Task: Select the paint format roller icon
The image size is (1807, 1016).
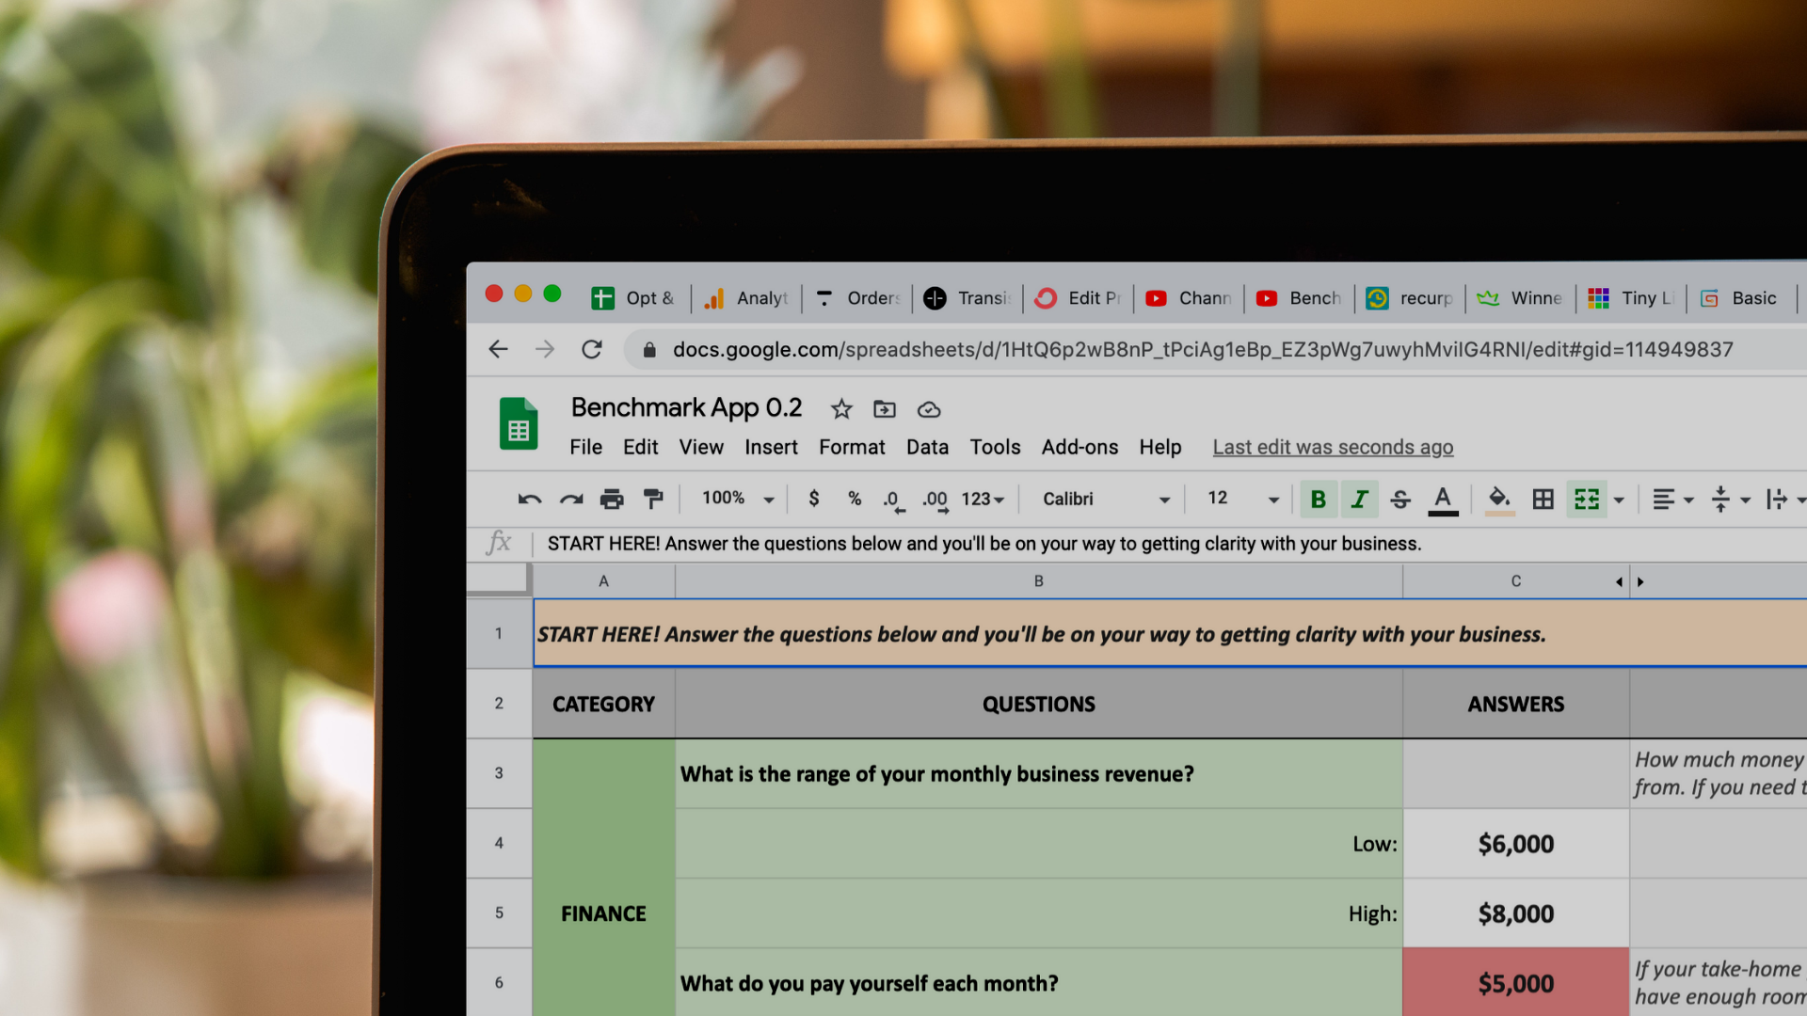Action: pos(653,500)
